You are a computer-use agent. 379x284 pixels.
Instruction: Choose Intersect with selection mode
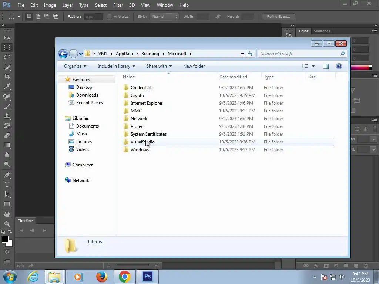click(56, 16)
